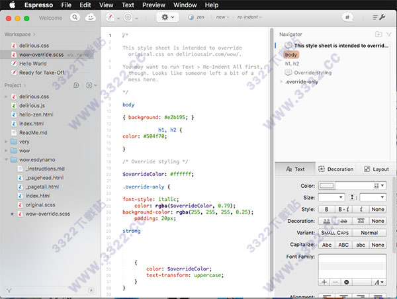Click the re-indent toolbar action

click(x=248, y=17)
